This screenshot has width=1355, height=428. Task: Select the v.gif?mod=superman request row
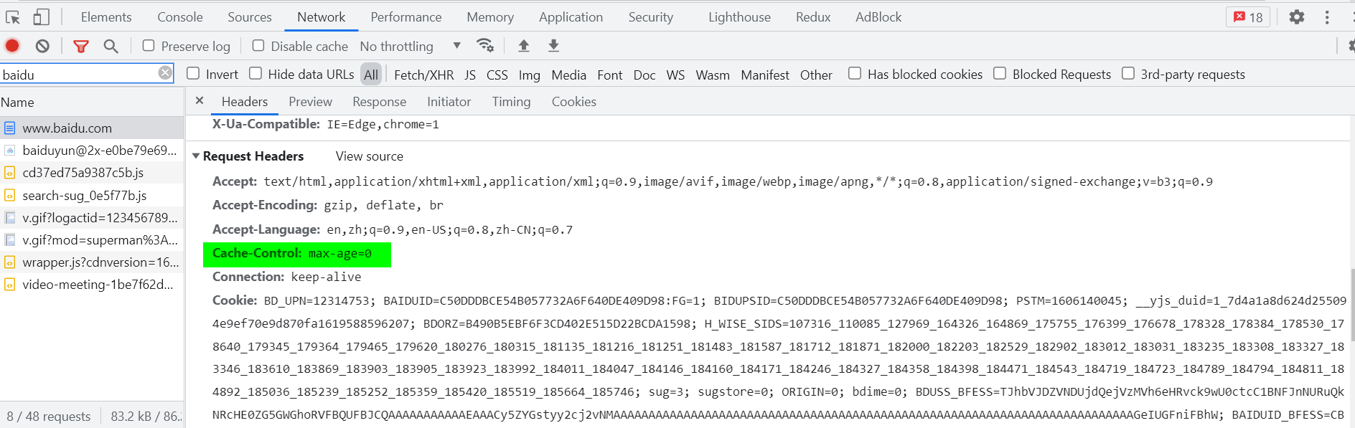click(x=92, y=240)
